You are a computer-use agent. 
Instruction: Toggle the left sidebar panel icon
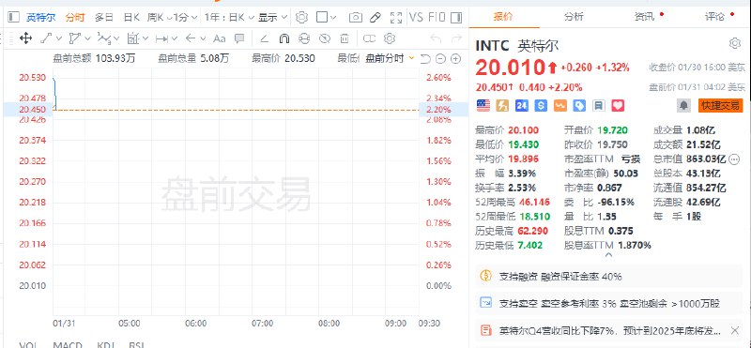13,18
